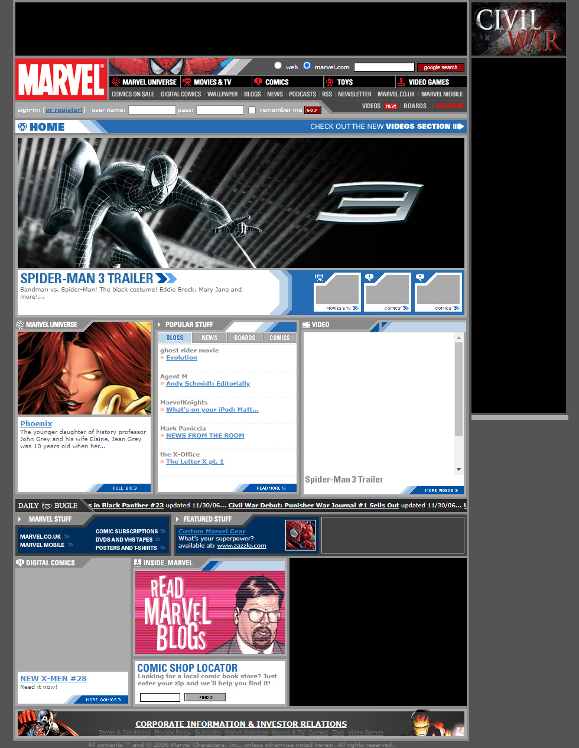
Task: Click the film icon in Video panel header
Action: click(306, 325)
